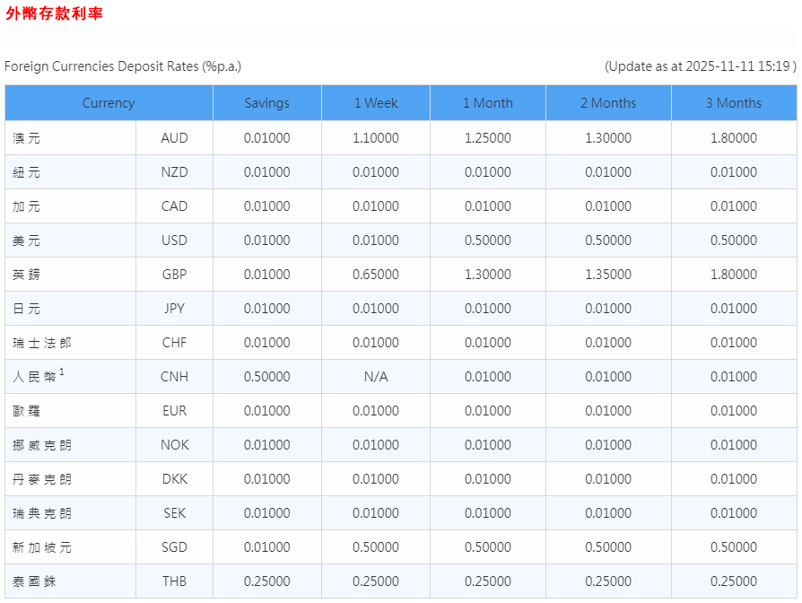Click the 2 Months column header
802x603 pixels.
click(607, 103)
